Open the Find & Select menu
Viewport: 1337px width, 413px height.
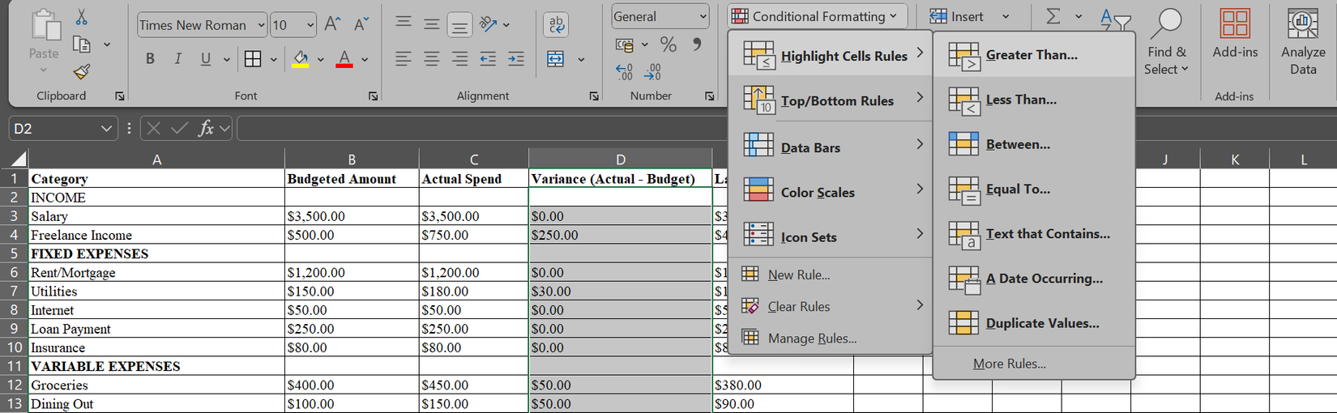point(1166,43)
